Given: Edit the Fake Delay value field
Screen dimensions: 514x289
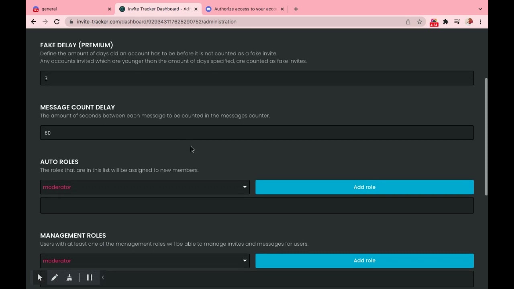Looking at the screenshot, I should pyautogui.click(x=257, y=78).
